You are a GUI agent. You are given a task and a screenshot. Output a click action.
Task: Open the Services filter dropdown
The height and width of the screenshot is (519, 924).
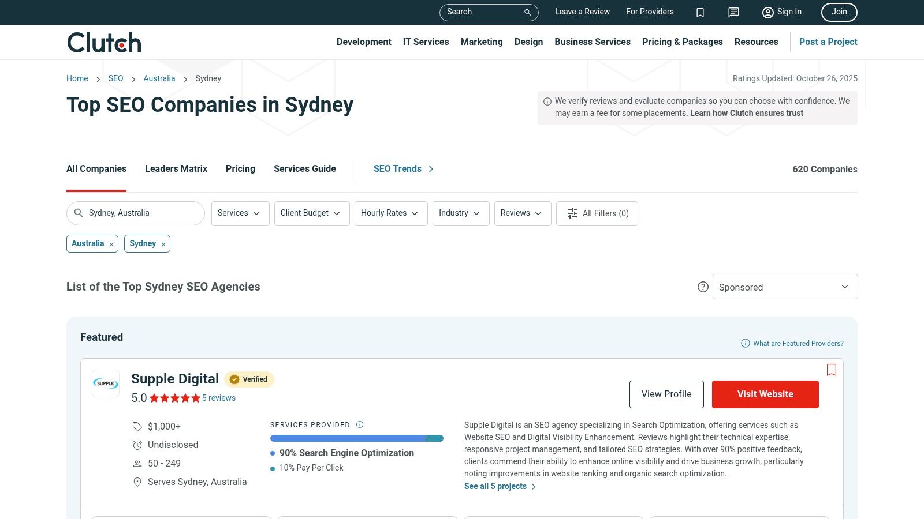coord(240,213)
